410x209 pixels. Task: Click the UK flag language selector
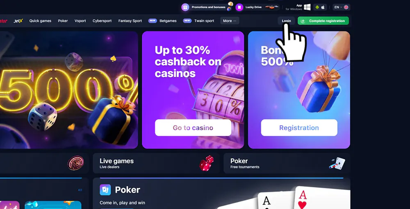pyautogui.click(x=346, y=7)
